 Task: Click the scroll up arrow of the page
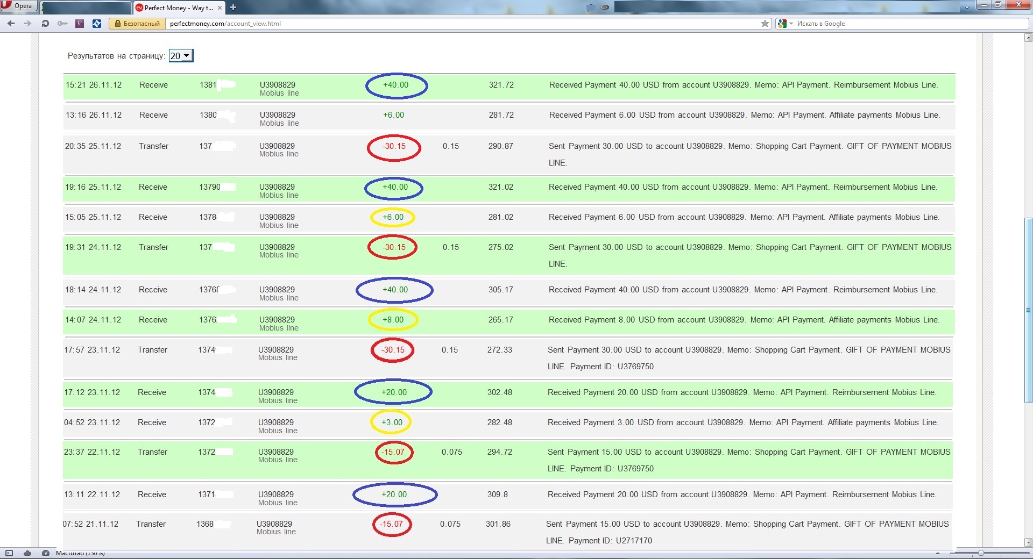tap(1028, 38)
